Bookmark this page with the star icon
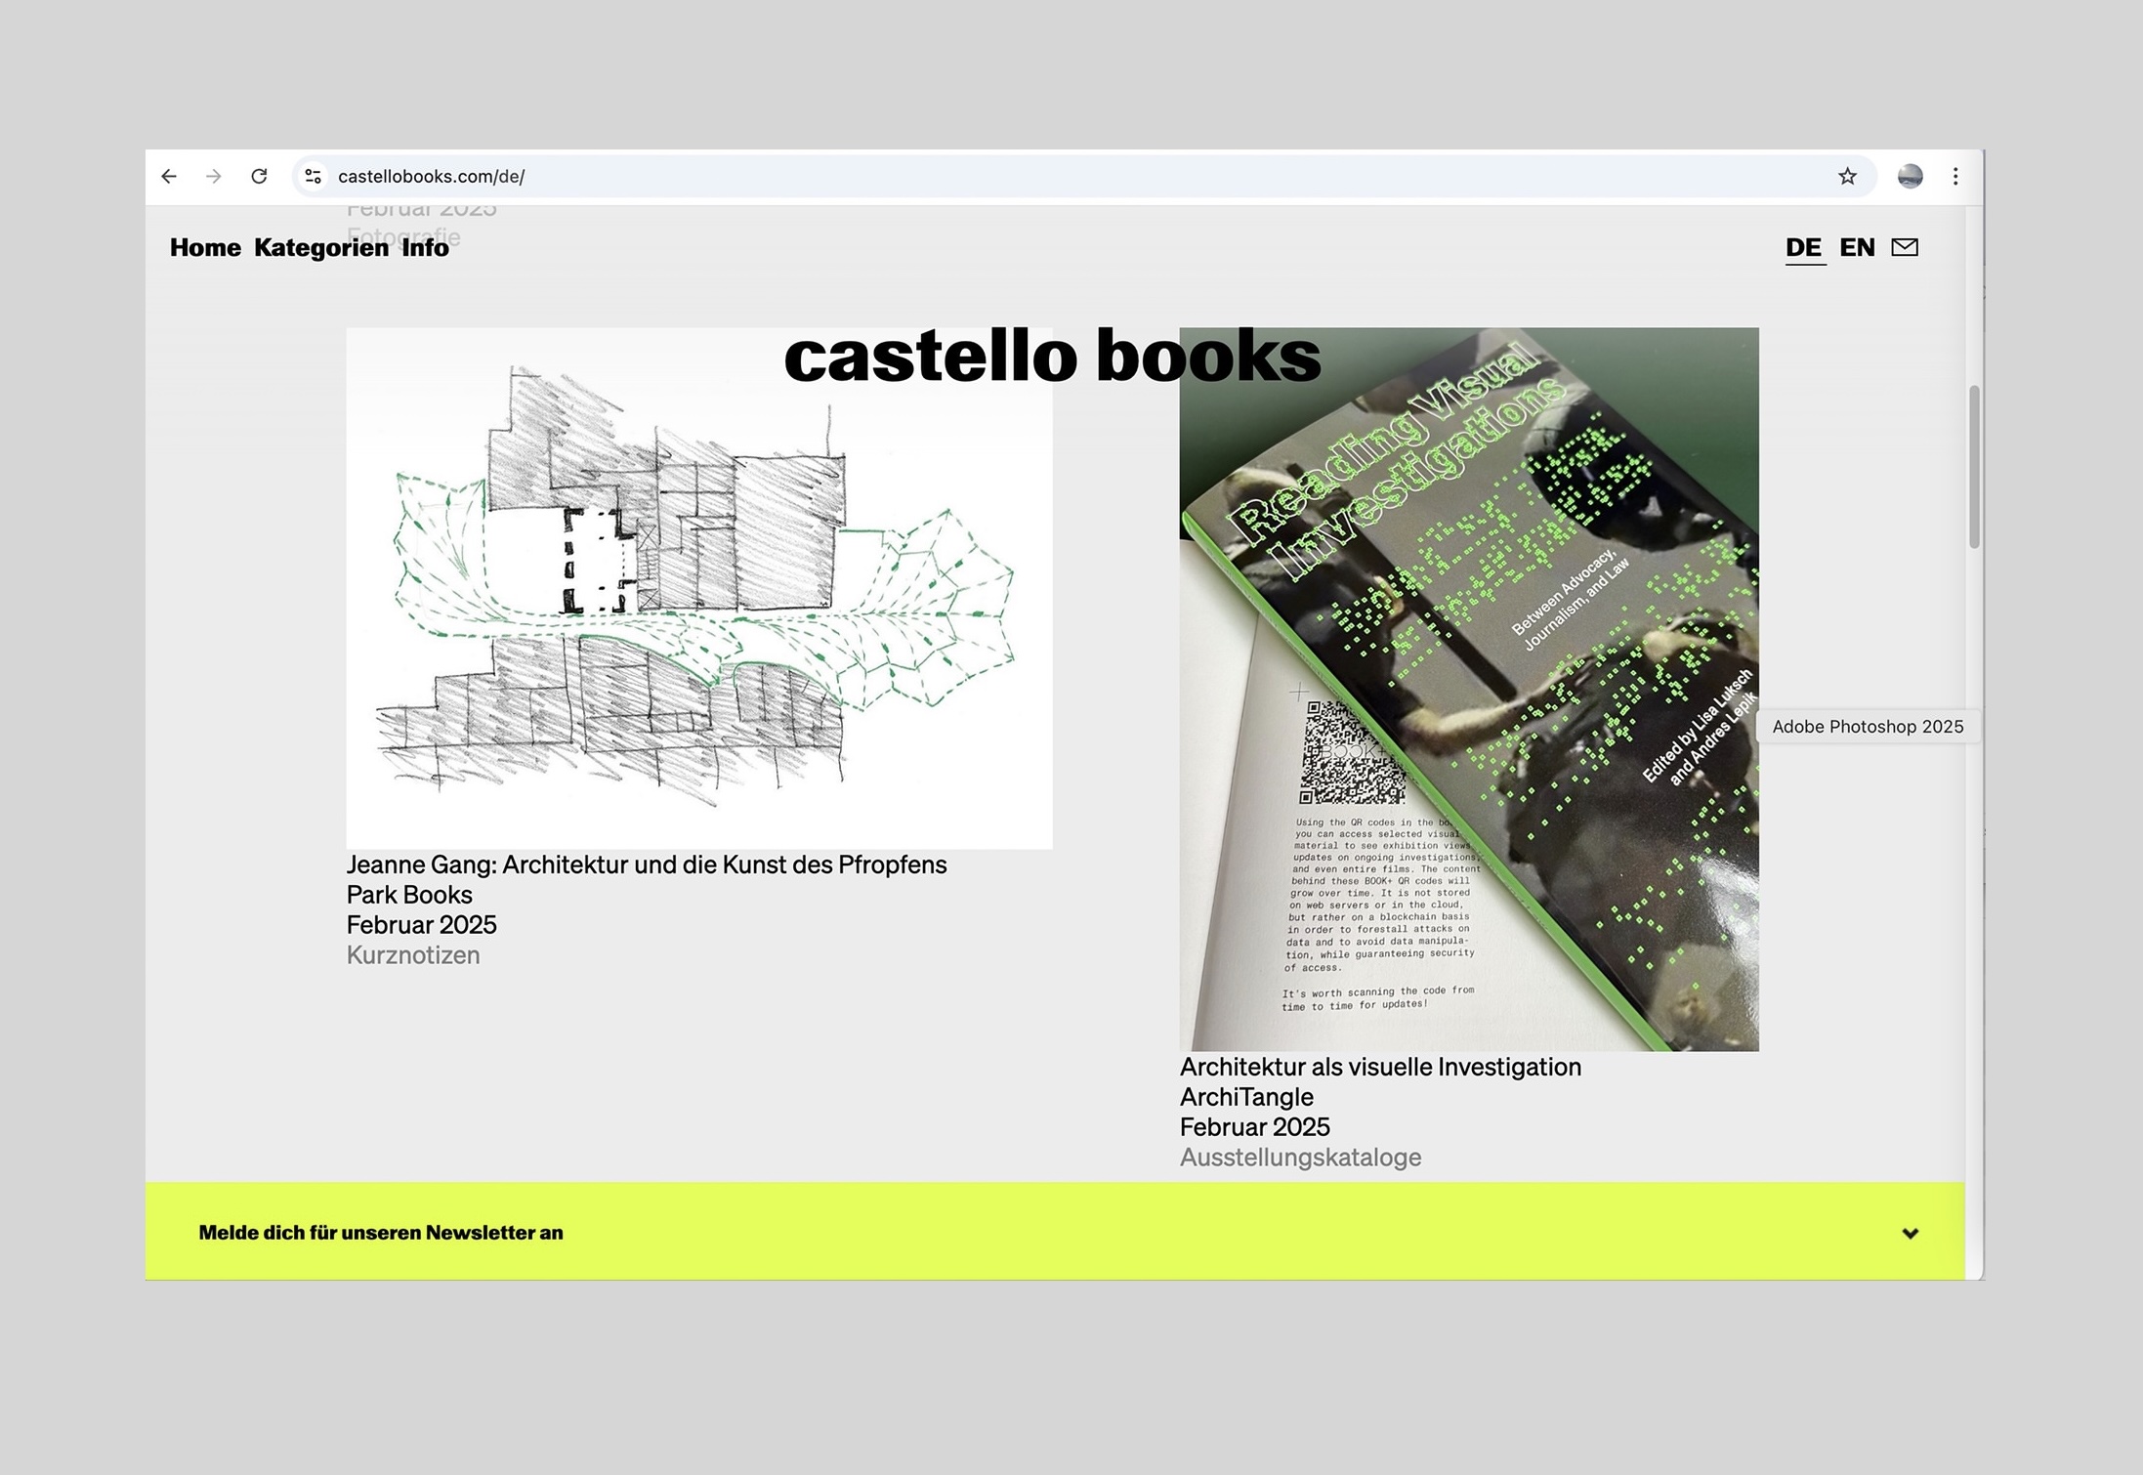The height and width of the screenshot is (1475, 2143). 1847,176
